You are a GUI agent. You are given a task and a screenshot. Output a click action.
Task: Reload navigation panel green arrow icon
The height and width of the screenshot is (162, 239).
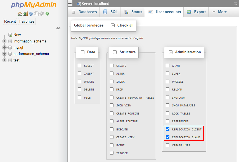tap(47, 14)
